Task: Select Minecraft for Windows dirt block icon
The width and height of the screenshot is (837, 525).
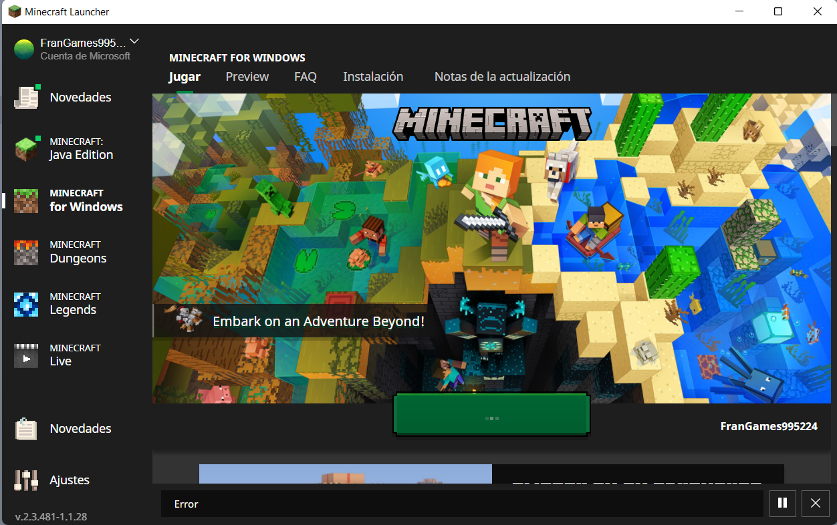Action: click(x=27, y=200)
